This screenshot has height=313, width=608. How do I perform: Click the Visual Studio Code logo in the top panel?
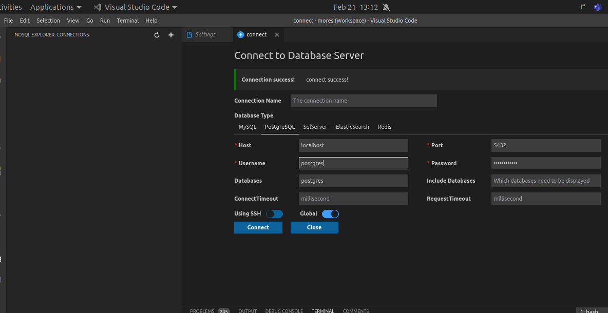click(97, 7)
